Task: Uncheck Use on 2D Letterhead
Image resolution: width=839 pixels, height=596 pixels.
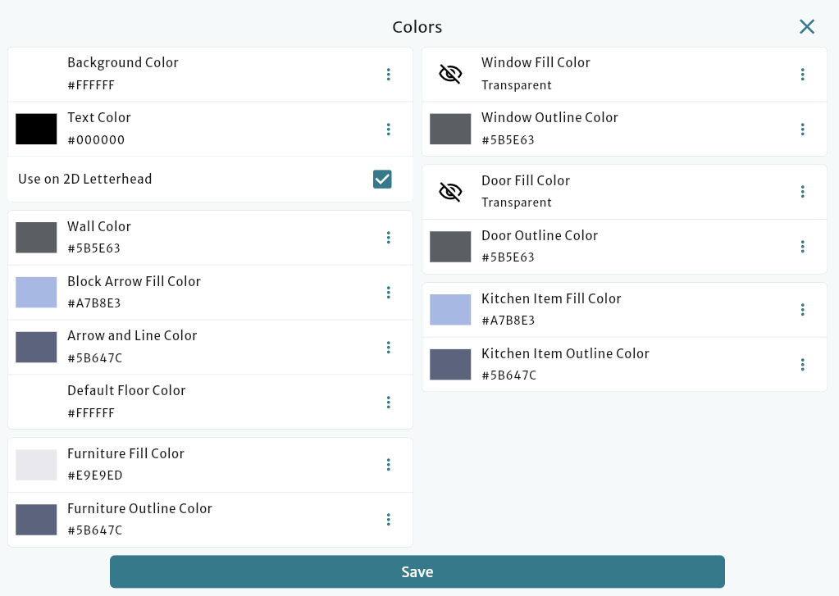Action: tap(382, 179)
